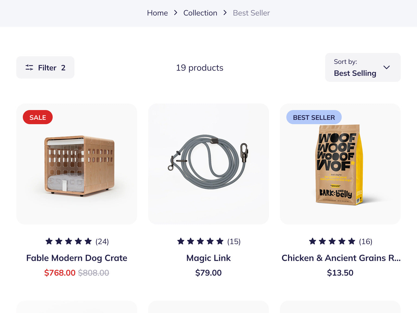The width and height of the screenshot is (417, 313).
Task: Open Collection breadcrumb link
Action: (200, 13)
